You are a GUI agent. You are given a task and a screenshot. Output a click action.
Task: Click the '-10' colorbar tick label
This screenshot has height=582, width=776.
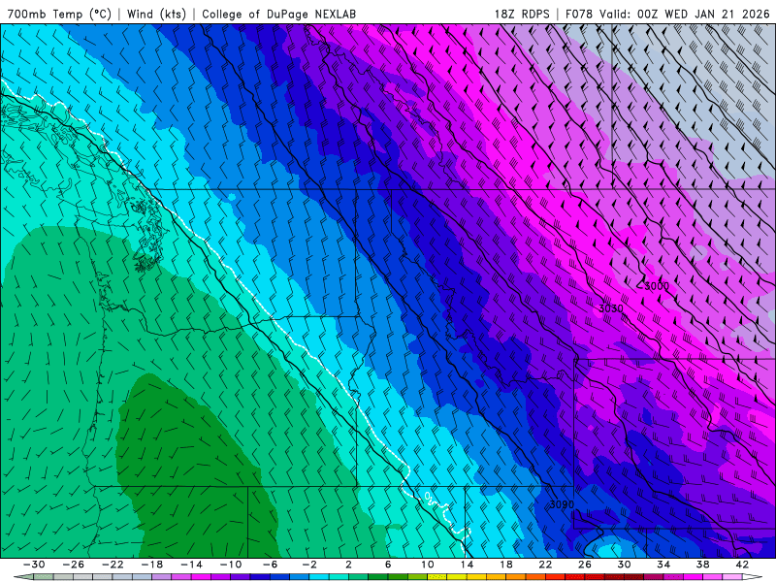click(x=231, y=565)
